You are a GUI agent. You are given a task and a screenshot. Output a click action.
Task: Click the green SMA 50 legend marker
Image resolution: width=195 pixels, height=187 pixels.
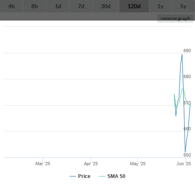[102, 176]
